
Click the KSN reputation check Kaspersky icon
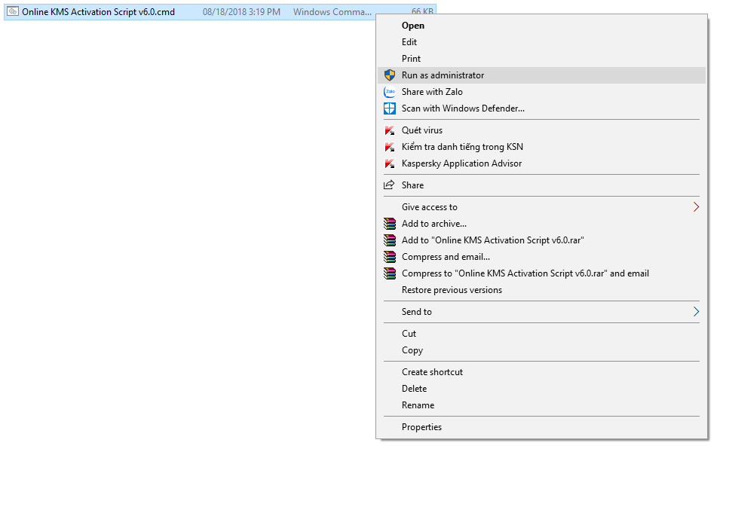(x=389, y=146)
